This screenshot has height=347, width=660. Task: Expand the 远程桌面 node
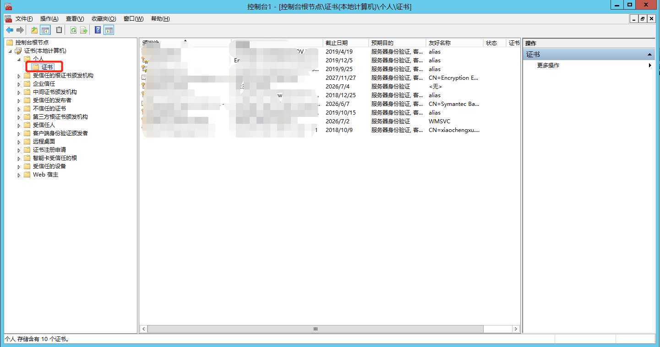[19, 142]
